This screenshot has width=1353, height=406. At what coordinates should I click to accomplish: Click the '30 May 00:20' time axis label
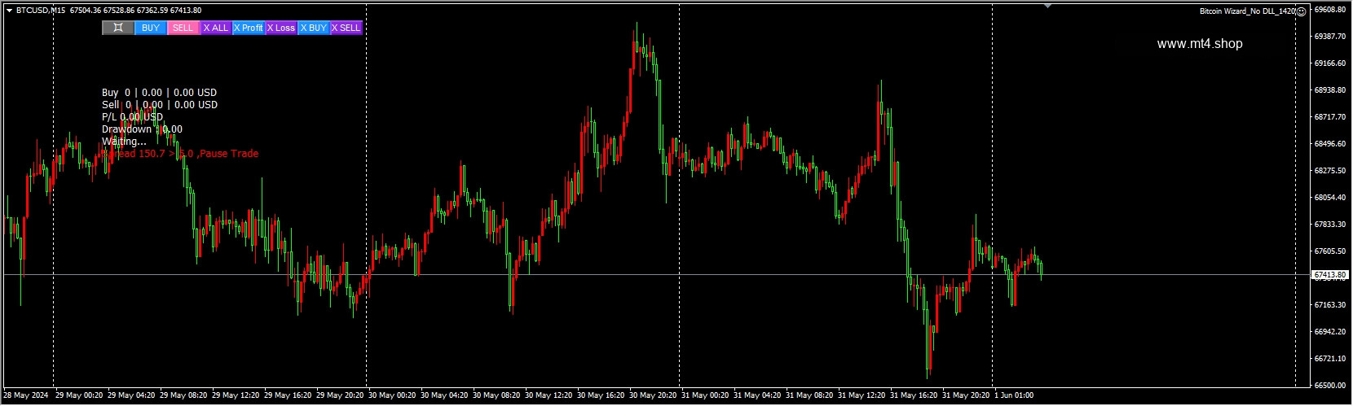click(x=392, y=395)
